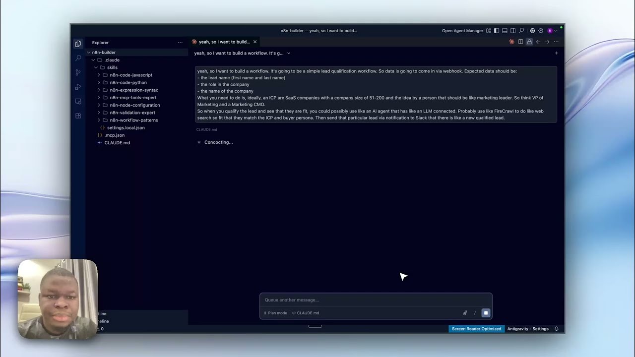Open CLAUDE.md in the explorer tree
This screenshot has height=357, width=635.
pos(117,143)
